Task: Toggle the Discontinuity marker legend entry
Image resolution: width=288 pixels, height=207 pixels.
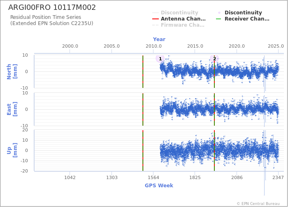Action: 240,13
